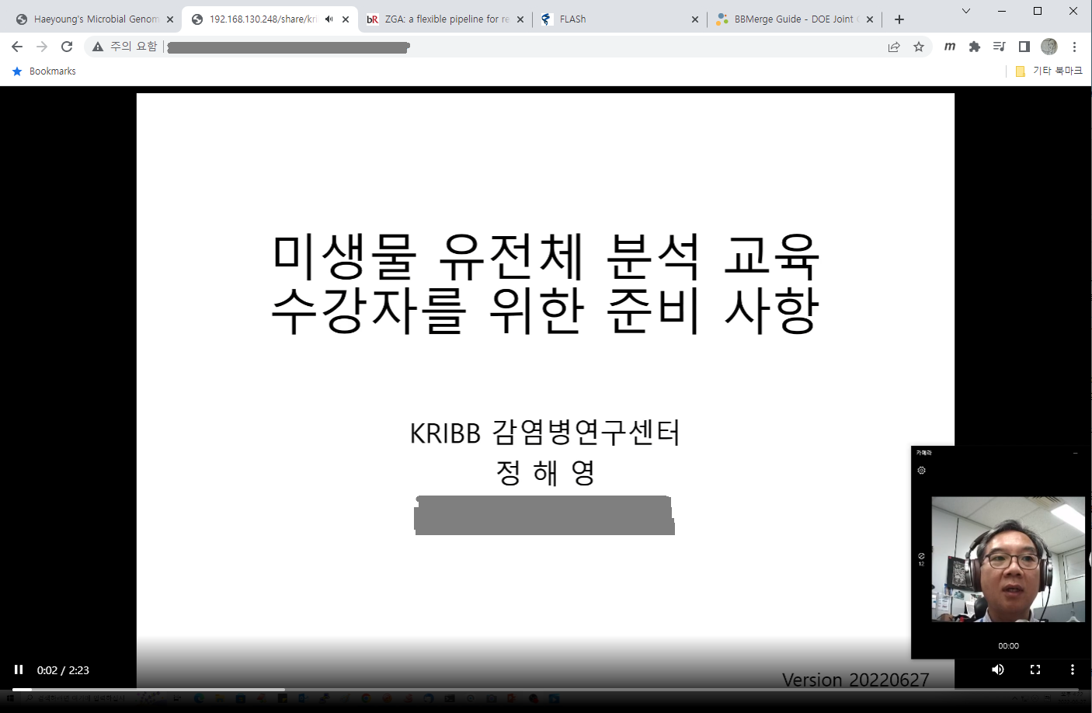
Task: Click the slide title '미생물 유전체 분석 교육'
Action: pos(545,256)
